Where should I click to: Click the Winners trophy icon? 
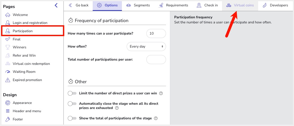pos(8,47)
